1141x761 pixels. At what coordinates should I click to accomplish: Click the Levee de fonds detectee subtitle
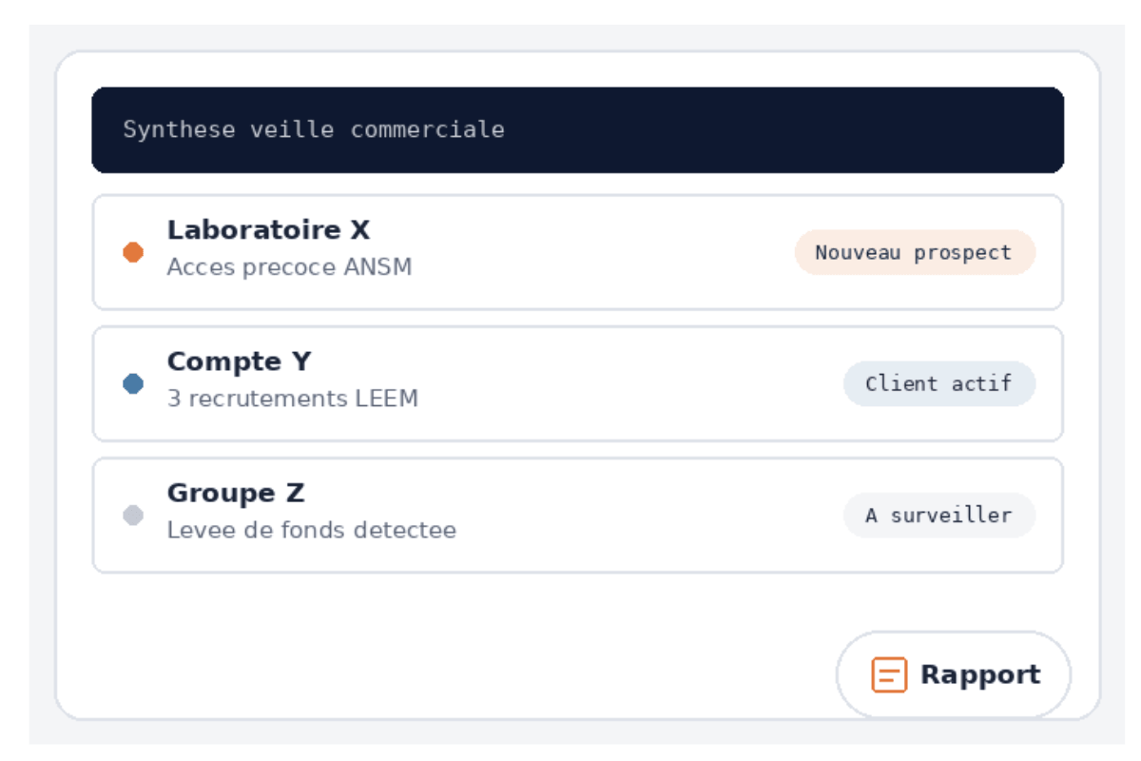[x=312, y=530]
